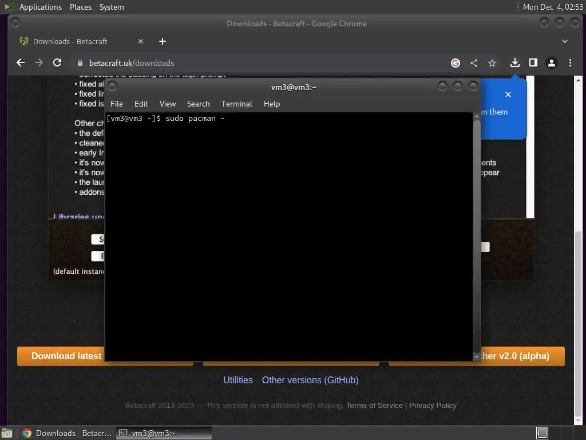Open the terminal Edit menu
The width and height of the screenshot is (586, 440).
pos(141,104)
